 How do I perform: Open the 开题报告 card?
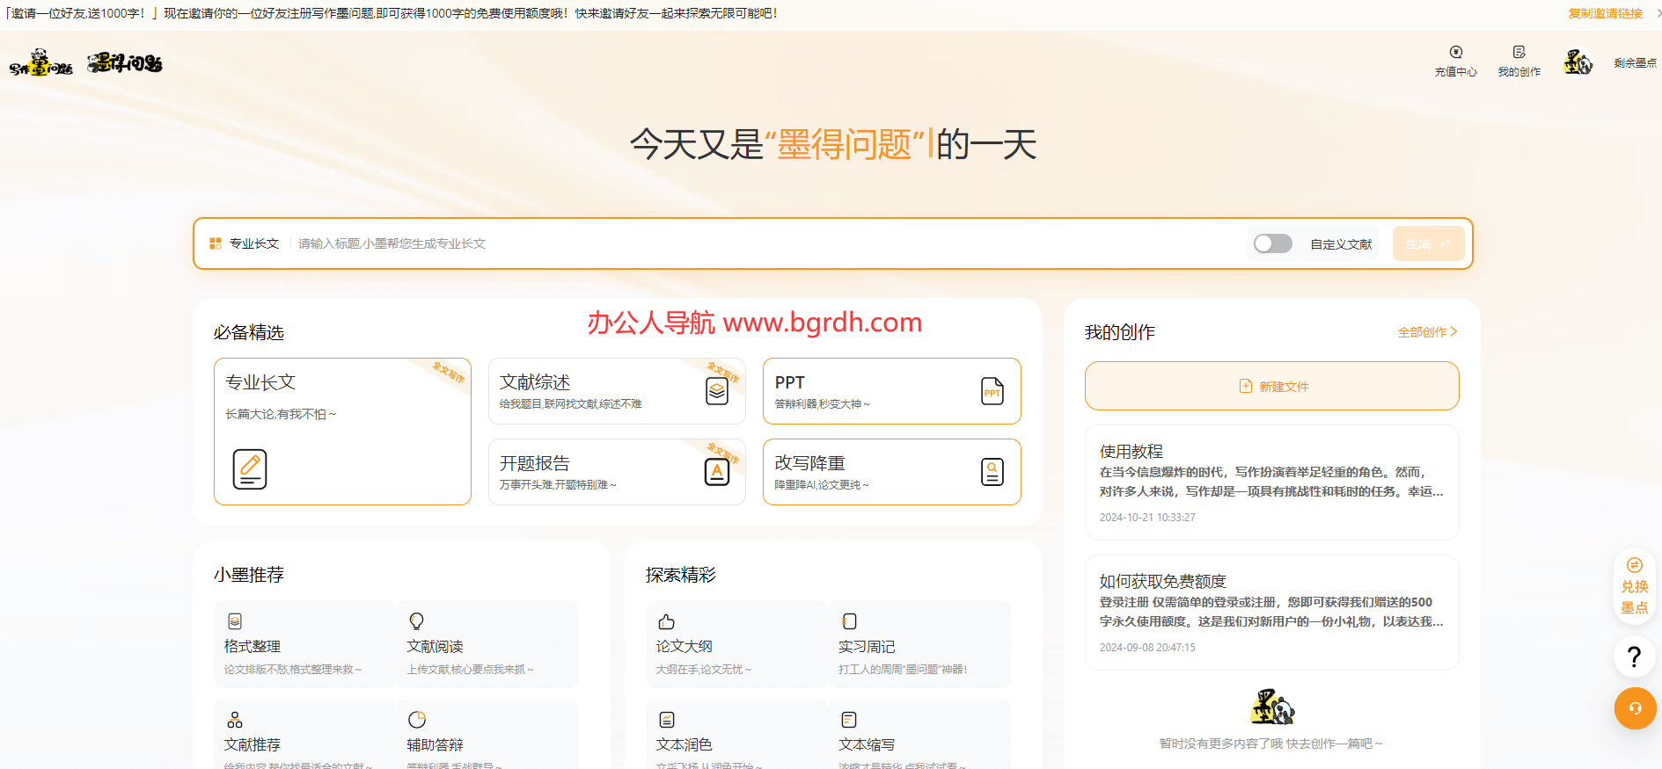point(617,472)
